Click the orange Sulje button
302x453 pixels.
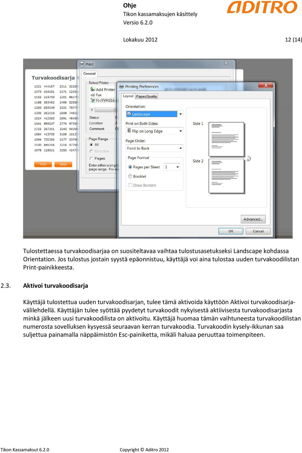click(63, 165)
